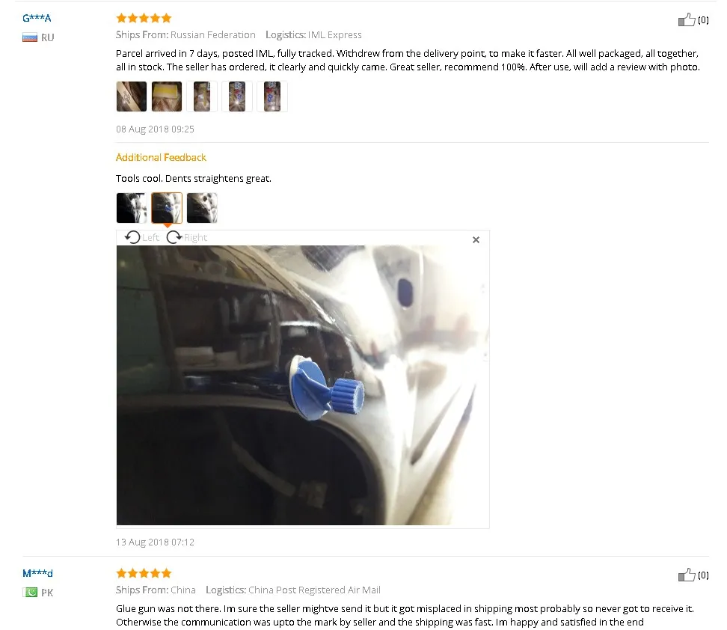Select the highlighted second feedback thumbnail

[167, 208]
